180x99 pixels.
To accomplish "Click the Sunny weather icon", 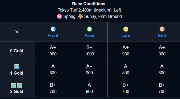I will pyautogui.click(x=81, y=16).
